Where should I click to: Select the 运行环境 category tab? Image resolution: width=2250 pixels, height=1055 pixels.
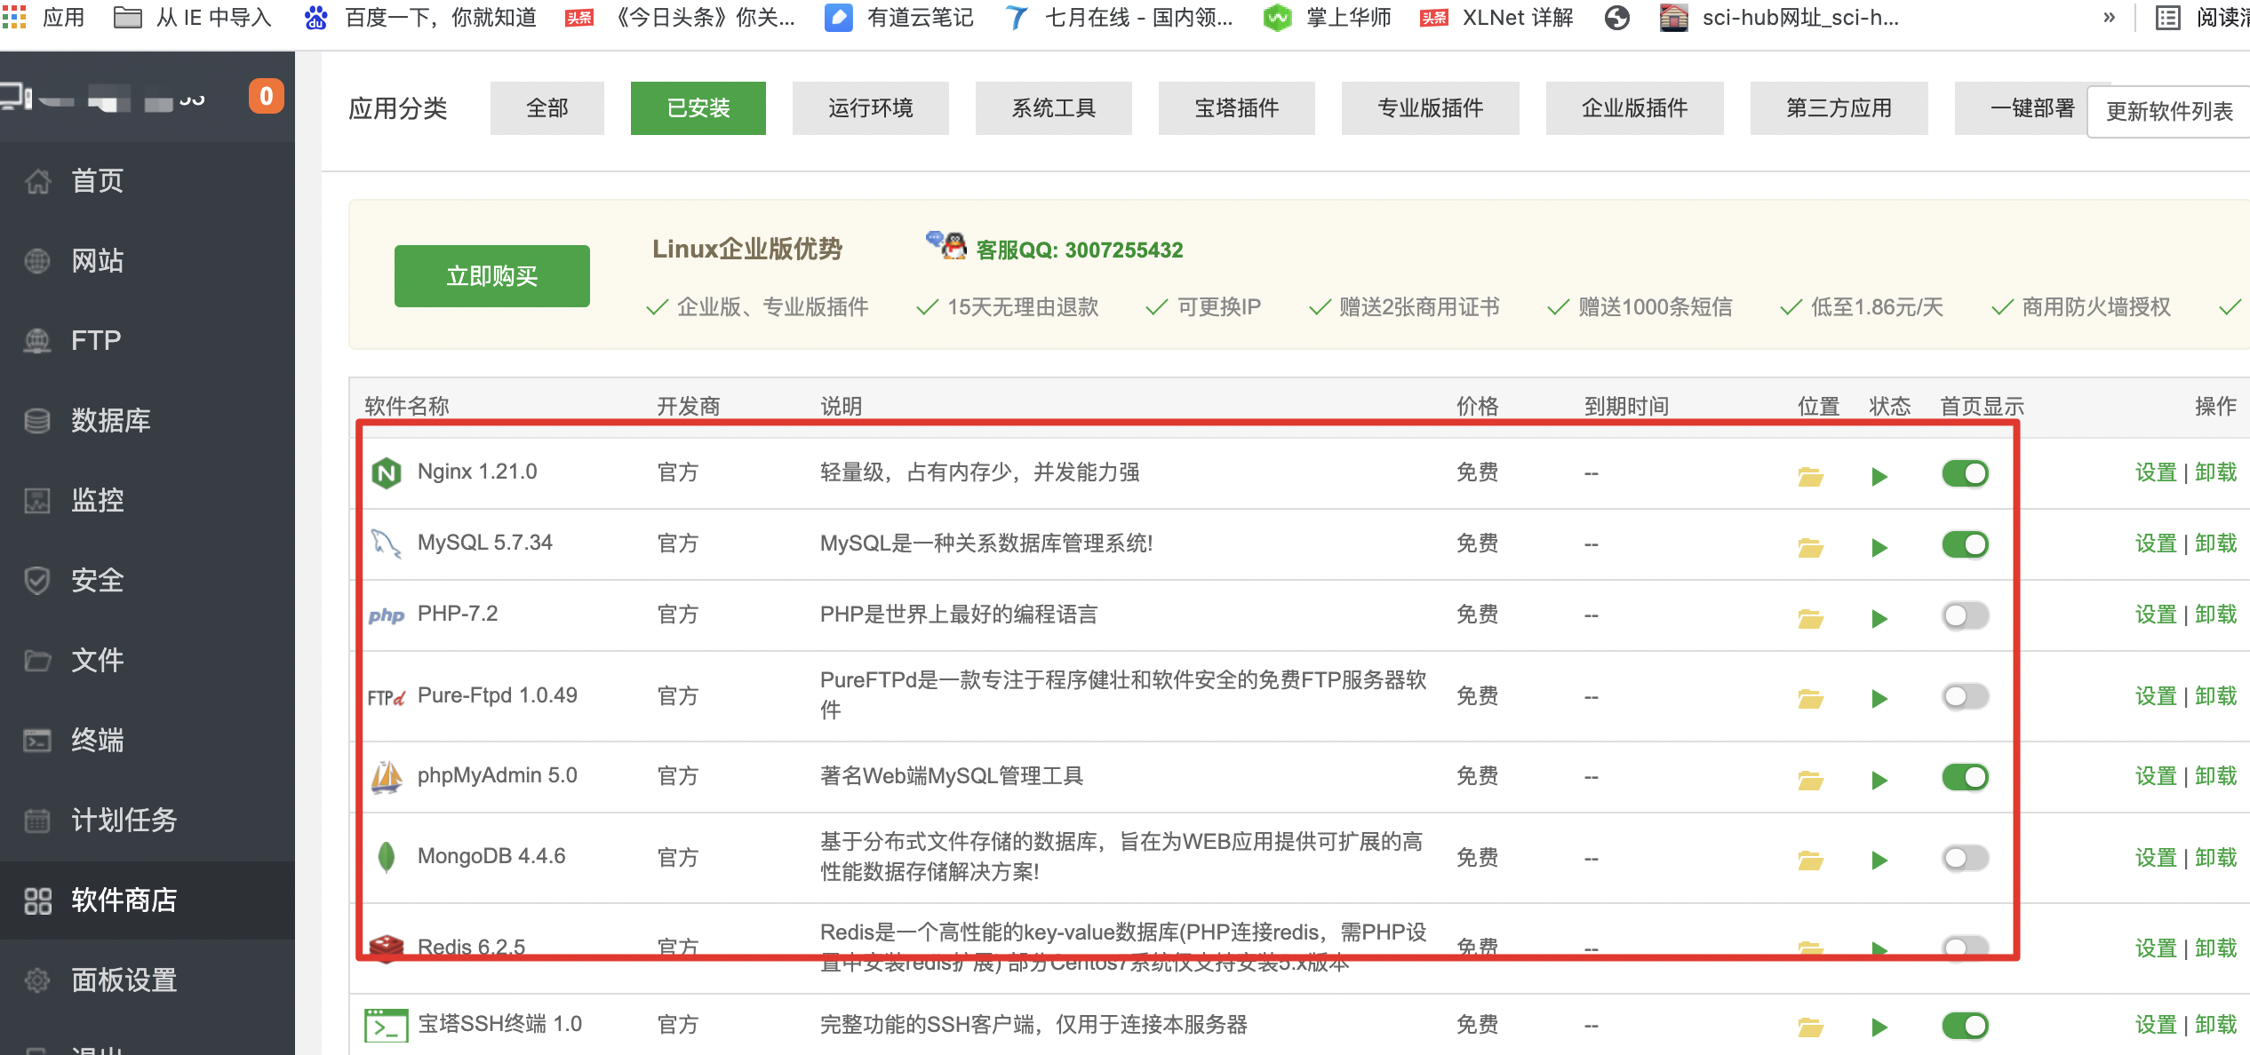coord(870,108)
